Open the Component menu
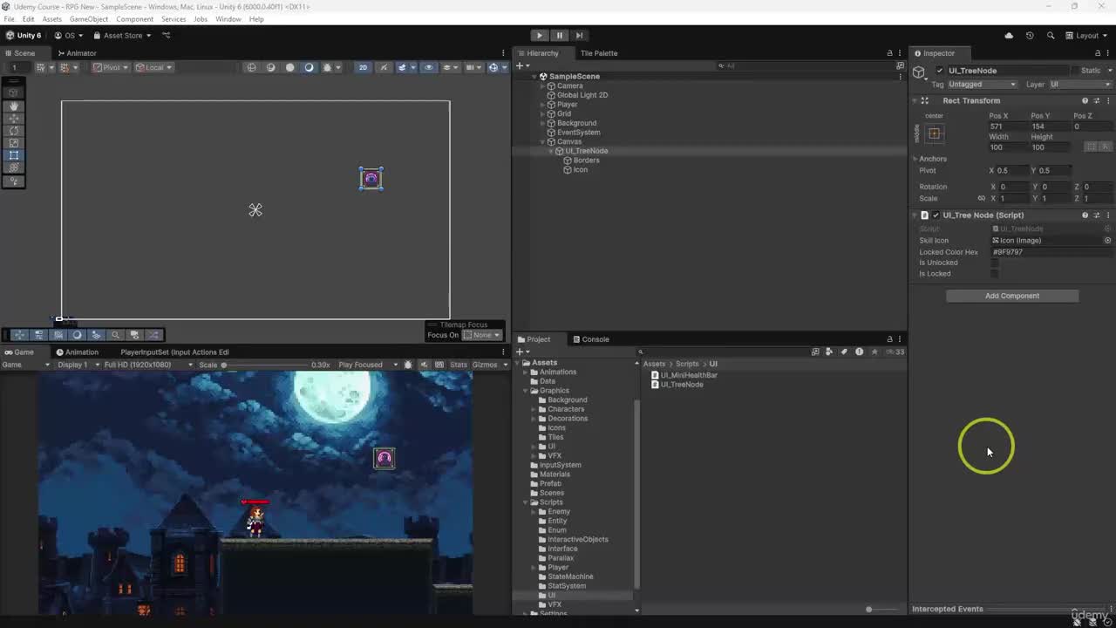The image size is (1116, 628). pyautogui.click(x=134, y=19)
